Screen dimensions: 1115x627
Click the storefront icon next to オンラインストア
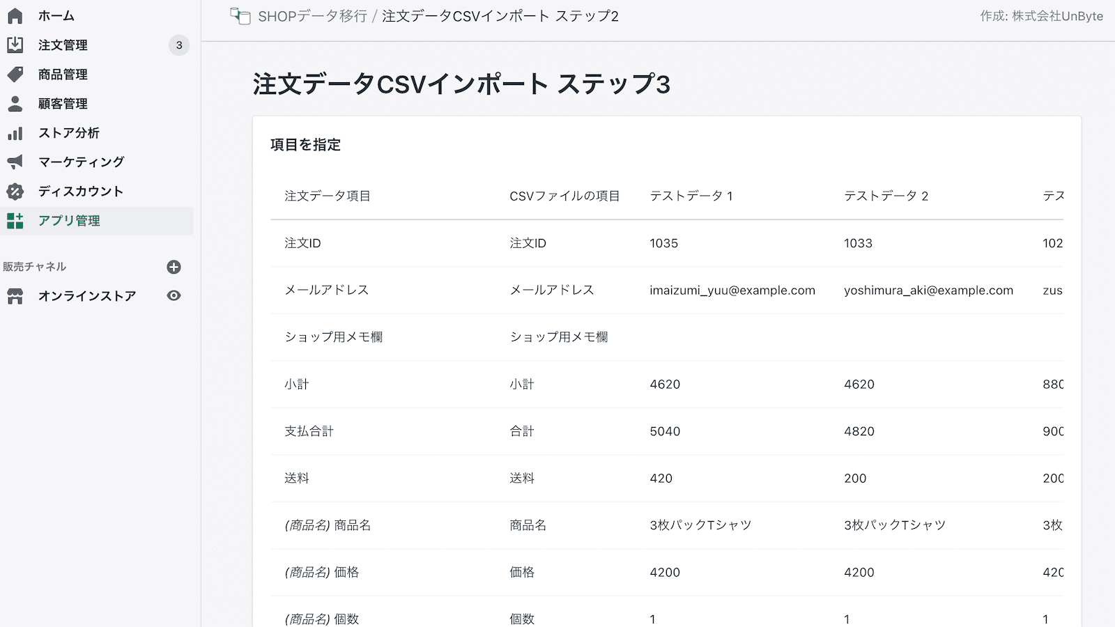(x=16, y=295)
